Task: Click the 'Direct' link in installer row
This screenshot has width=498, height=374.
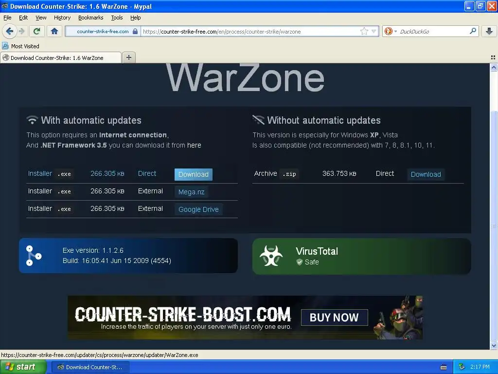Action: coord(147,173)
